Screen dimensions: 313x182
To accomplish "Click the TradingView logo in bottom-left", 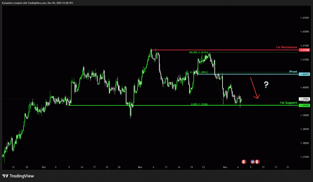I will 18,176.
